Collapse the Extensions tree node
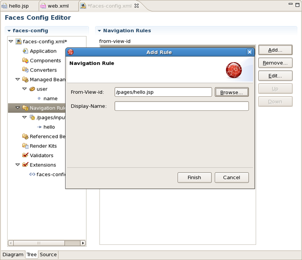 tap(18, 165)
